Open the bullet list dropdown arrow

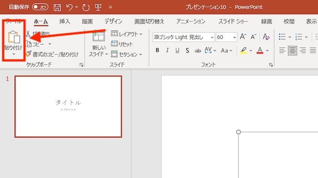click(x=290, y=37)
